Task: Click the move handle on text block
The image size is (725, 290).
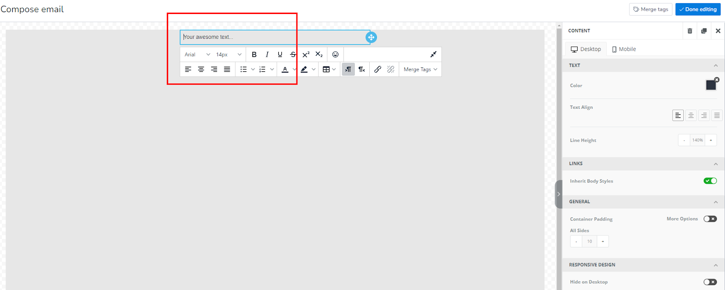Action: tap(371, 37)
